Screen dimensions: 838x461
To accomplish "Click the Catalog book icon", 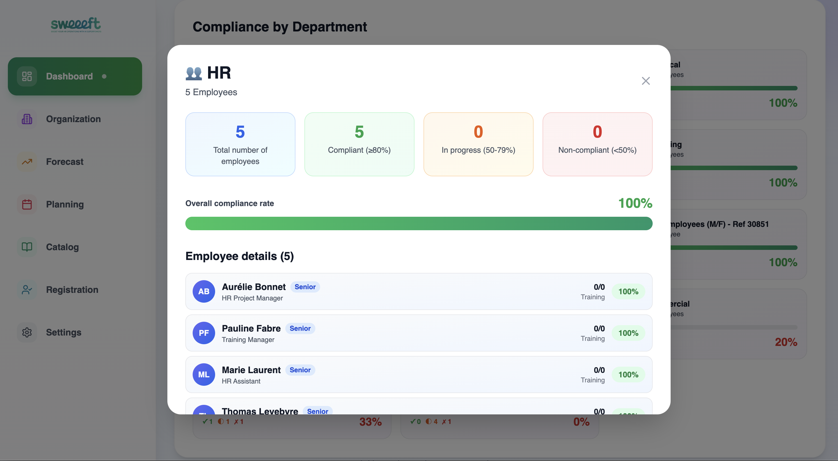I will [27, 247].
